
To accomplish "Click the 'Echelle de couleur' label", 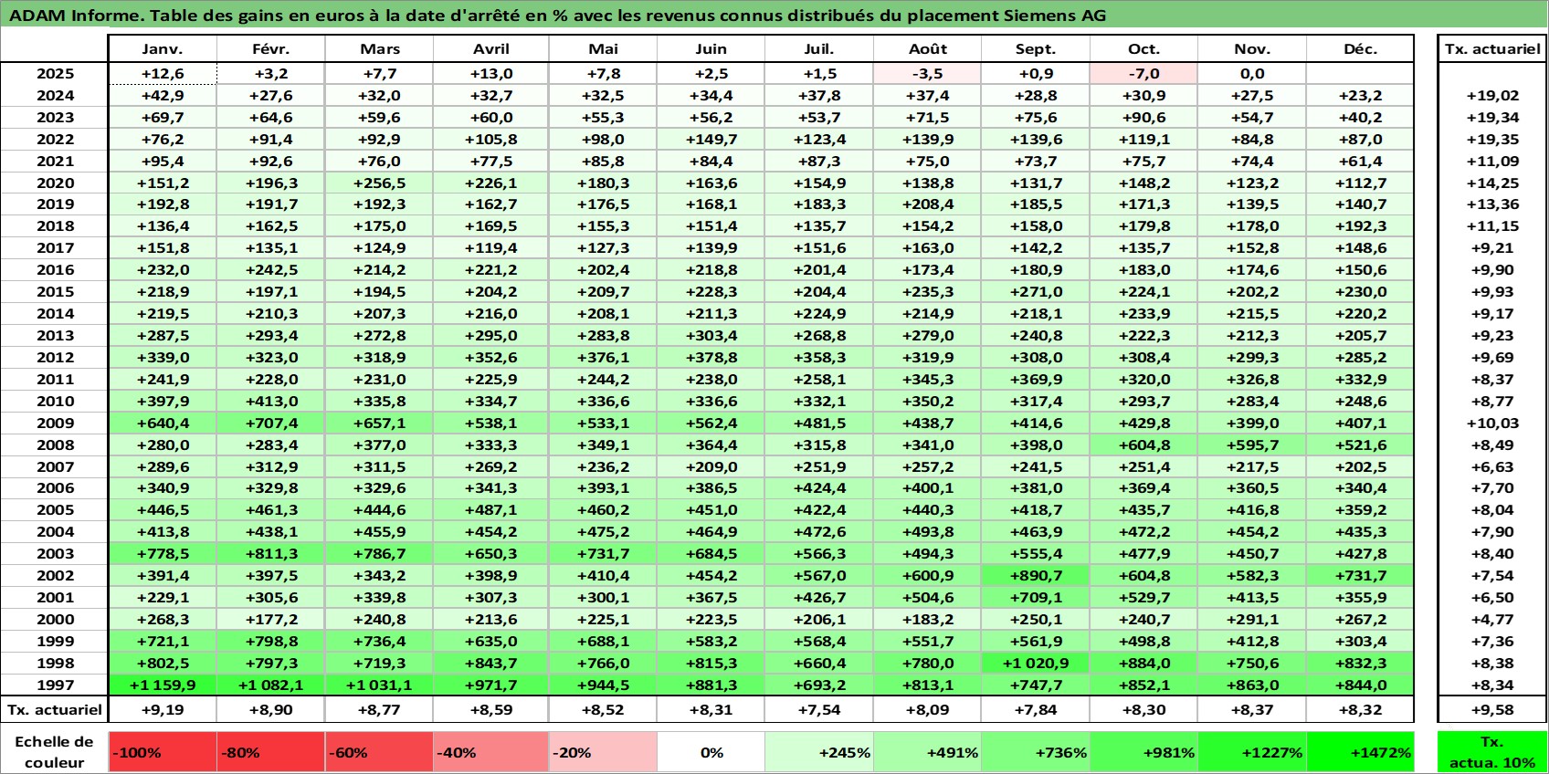I will pos(54,752).
